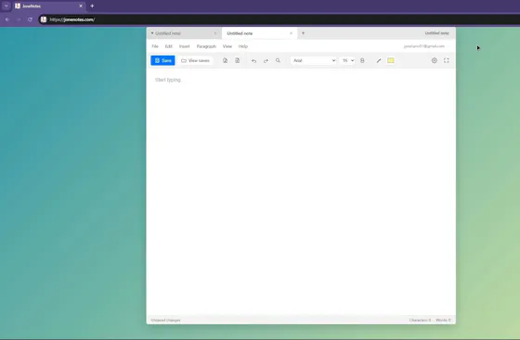Add a new note tab with plus
The image size is (520, 340).
click(303, 33)
